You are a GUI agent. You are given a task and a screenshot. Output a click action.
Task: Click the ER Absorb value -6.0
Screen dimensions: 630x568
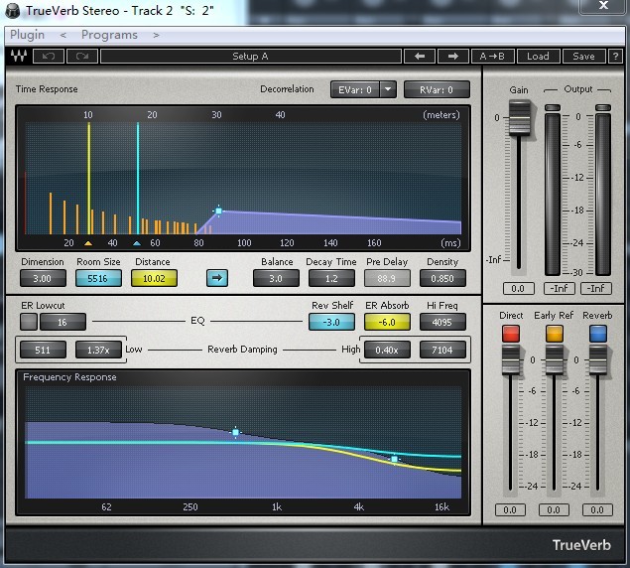click(387, 322)
